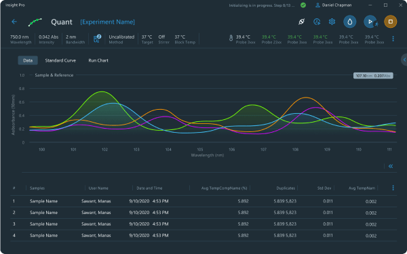This screenshot has height=254, width=407.
Task: Open the instrument connection plug icon
Action: [x=301, y=22]
